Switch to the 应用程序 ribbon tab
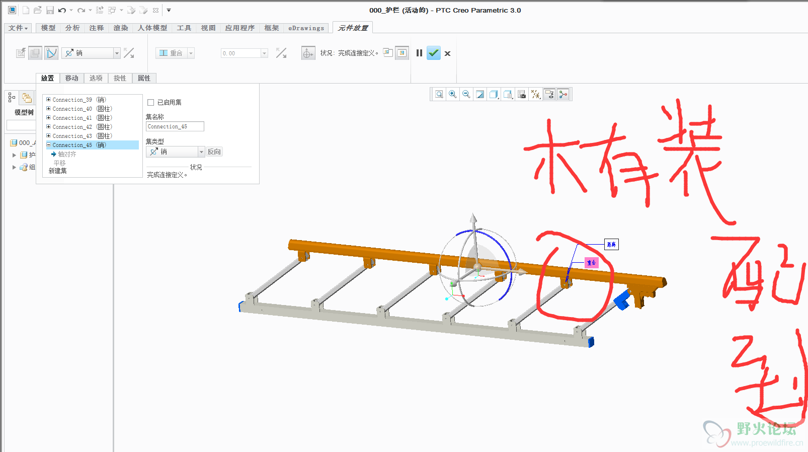 240,28
